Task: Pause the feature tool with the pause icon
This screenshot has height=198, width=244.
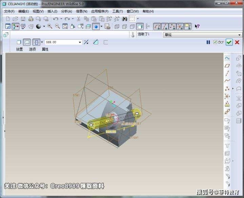Action: pyautogui.click(x=208, y=42)
